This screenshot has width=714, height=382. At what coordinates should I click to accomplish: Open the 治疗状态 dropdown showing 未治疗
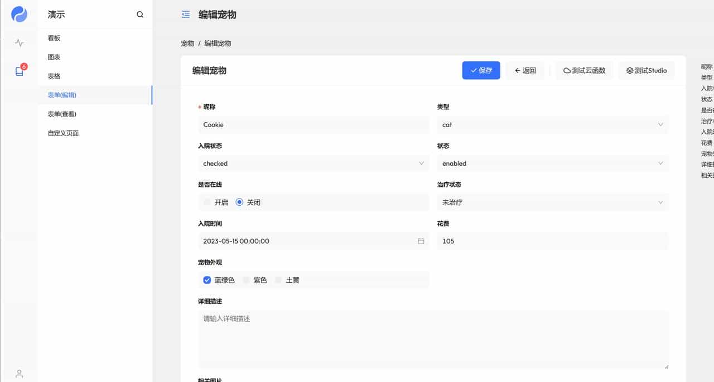pyautogui.click(x=661, y=202)
